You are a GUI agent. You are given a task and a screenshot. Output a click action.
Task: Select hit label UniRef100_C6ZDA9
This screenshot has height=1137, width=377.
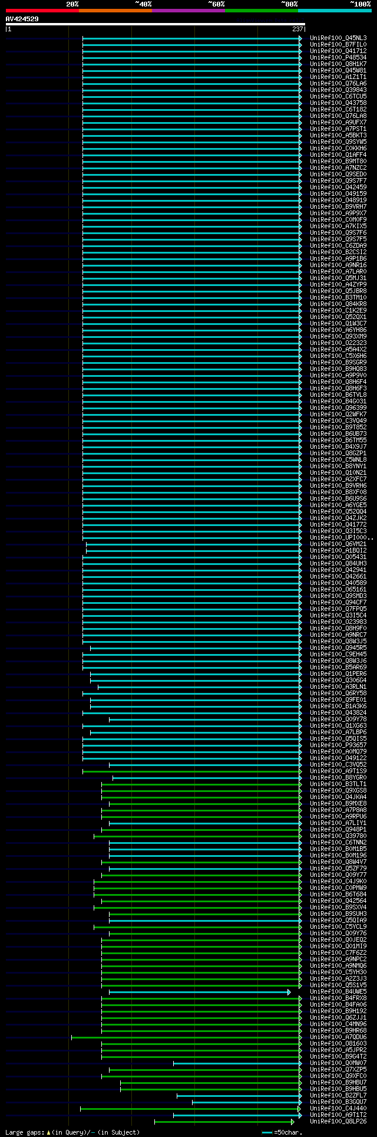pos(338,246)
